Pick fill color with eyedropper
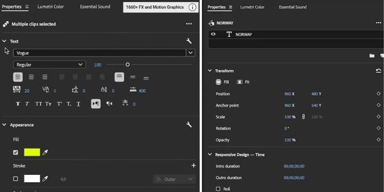This screenshot has width=384, height=192. click(x=46, y=152)
